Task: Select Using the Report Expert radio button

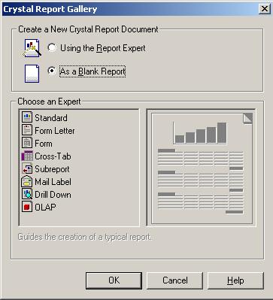Action: 52,47
